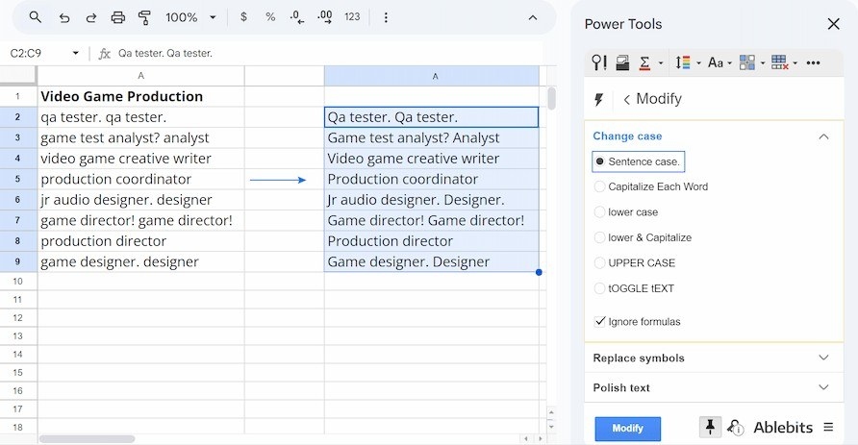Select row header 12

point(18,317)
